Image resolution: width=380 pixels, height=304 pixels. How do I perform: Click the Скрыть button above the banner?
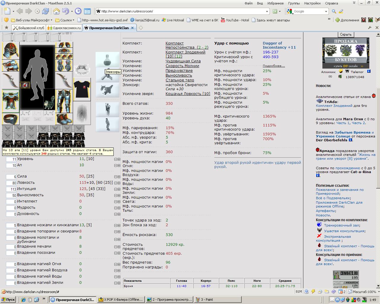pos(346,34)
